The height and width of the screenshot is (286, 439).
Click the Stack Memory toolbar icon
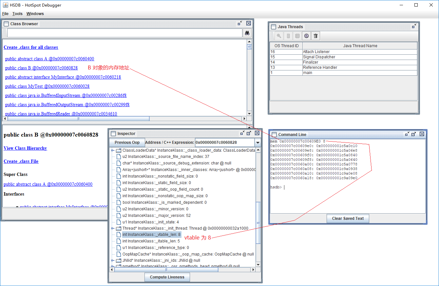(x=288, y=36)
